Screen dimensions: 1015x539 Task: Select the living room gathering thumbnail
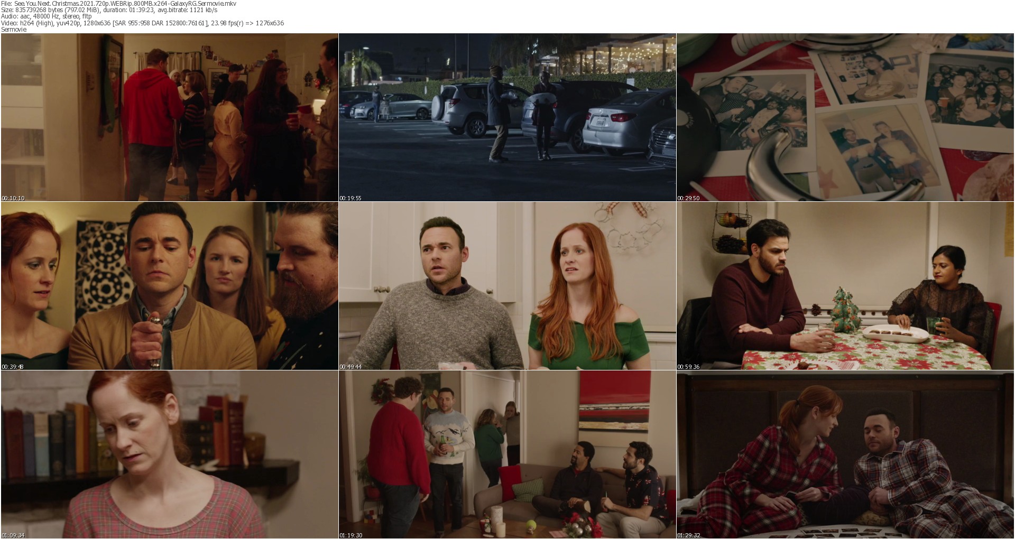pyautogui.click(x=507, y=454)
